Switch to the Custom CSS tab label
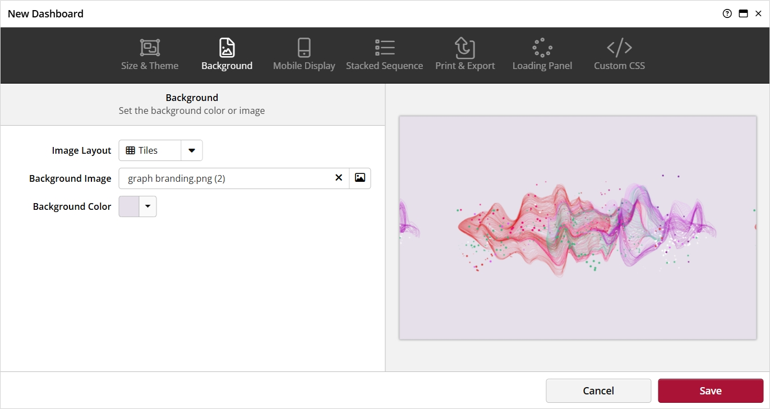The height and width of the screenshot is (409, 770). pos(619,66)
